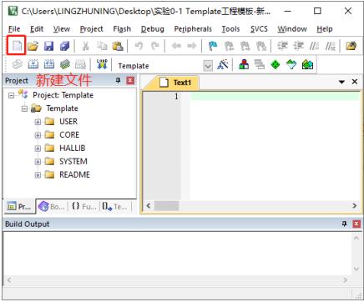Create a new file with toolbar icon

(17, 45)
